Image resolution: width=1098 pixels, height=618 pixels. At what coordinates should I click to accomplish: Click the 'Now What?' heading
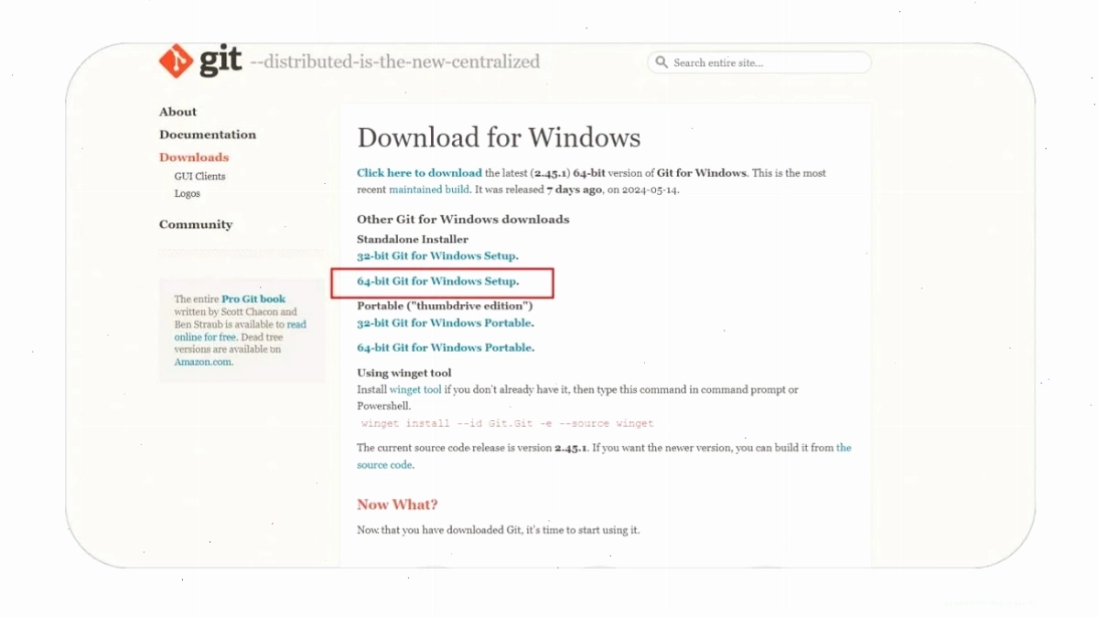(397, 504)
